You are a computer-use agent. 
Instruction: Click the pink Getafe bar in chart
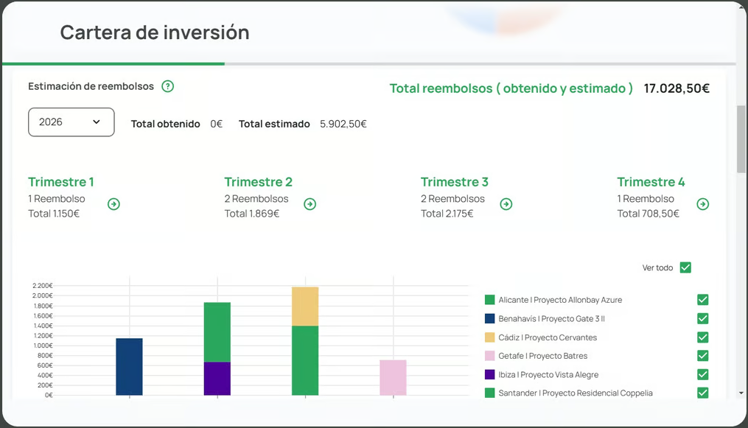click(x=393, y=377)
